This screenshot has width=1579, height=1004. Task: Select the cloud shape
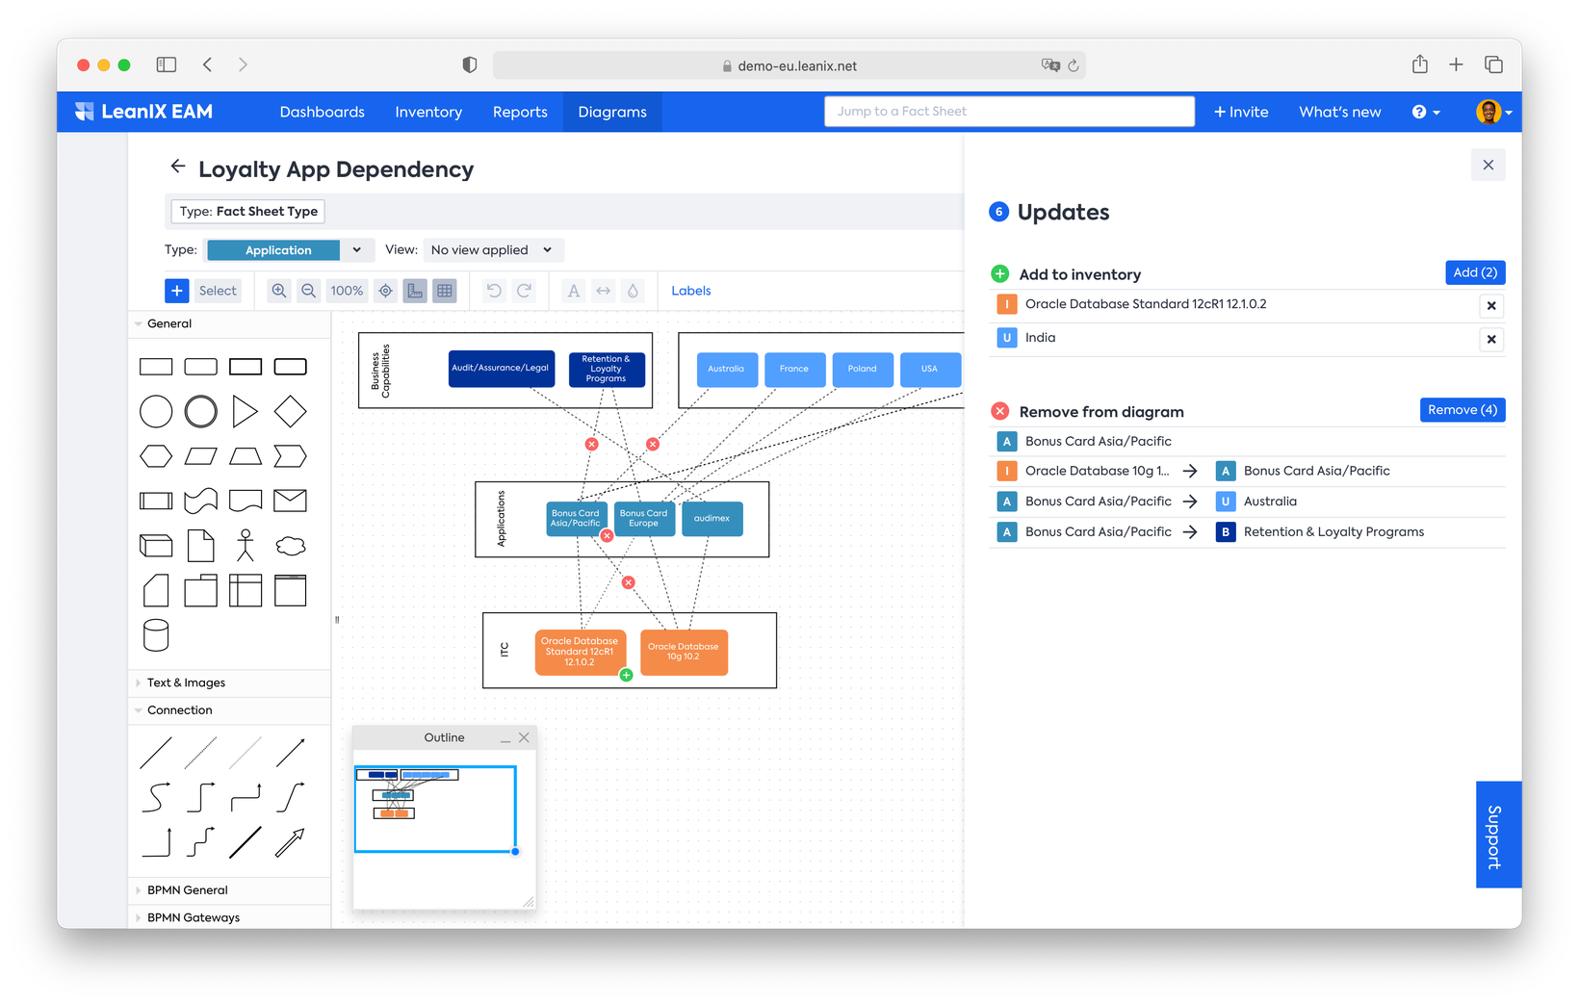pos(290,547)
